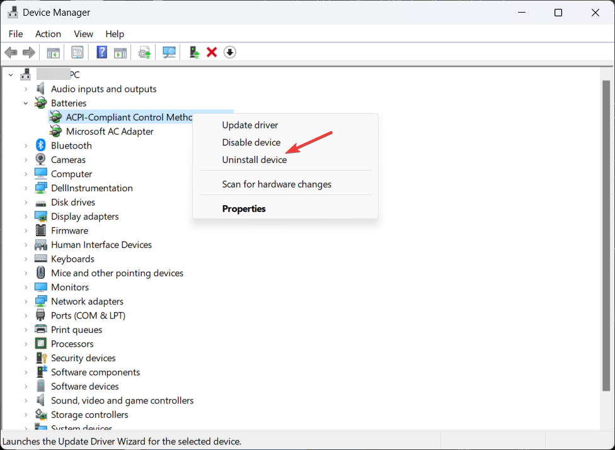Click the down-arrow Disable device toolbar icon

tap(230, 52)
